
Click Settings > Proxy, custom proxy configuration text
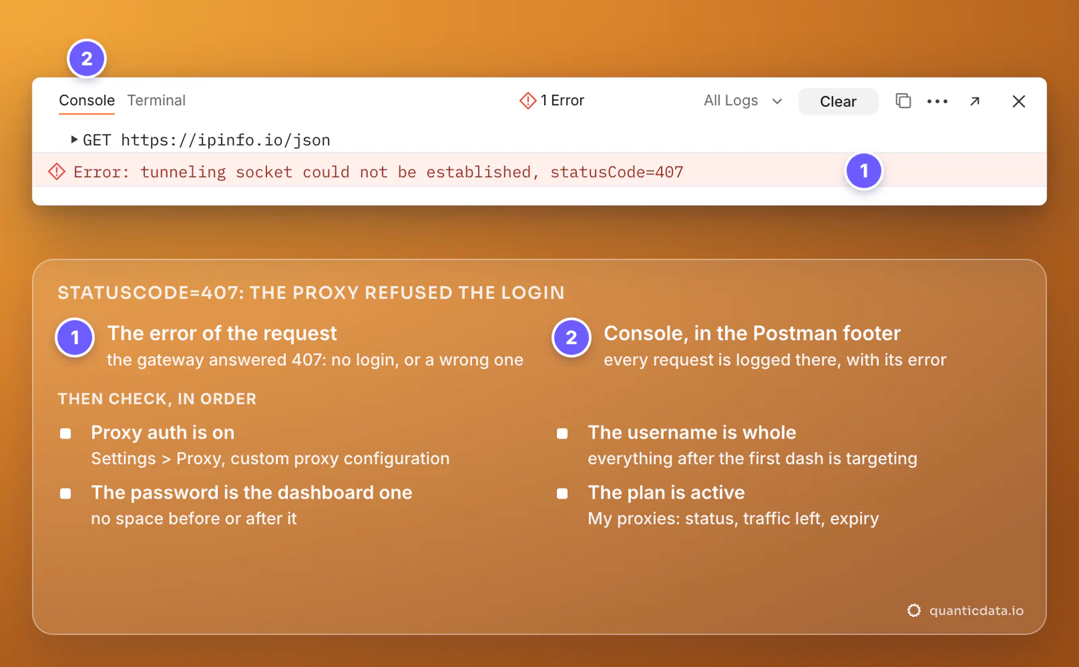pyautogui.click(x=270, y=459)
